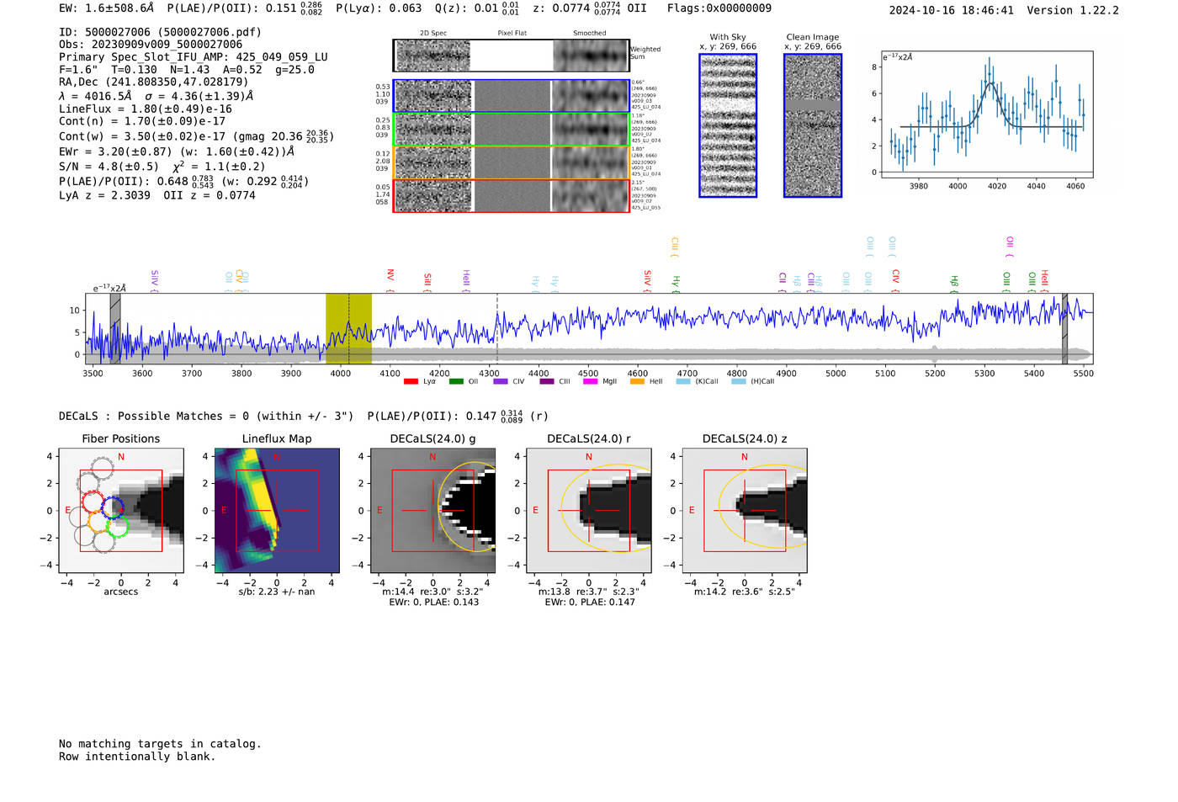
Task: Select the red-bordered 2D spectrum row
Action: click(x=511, y=195)
